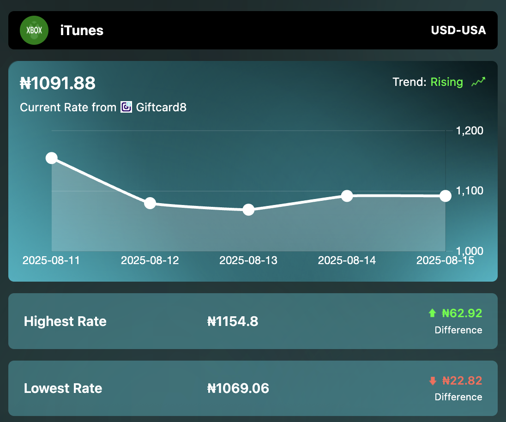This screenshot has width=506, height=422.
Task: Open the black header bar menu
Action: [x=253, y=30]
